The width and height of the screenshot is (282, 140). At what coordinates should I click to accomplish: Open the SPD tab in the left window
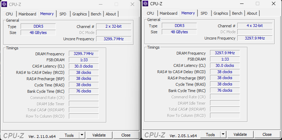pos(63,14)
